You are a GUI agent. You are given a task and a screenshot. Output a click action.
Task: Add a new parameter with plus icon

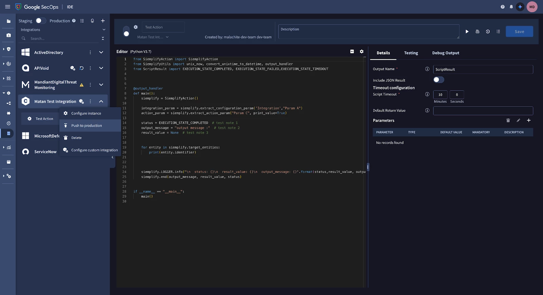528,120
